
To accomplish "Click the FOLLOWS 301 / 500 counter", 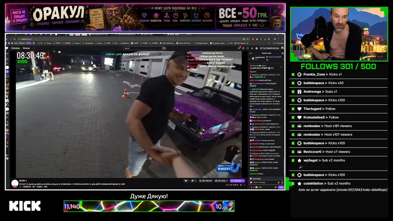I will (338, 67).
